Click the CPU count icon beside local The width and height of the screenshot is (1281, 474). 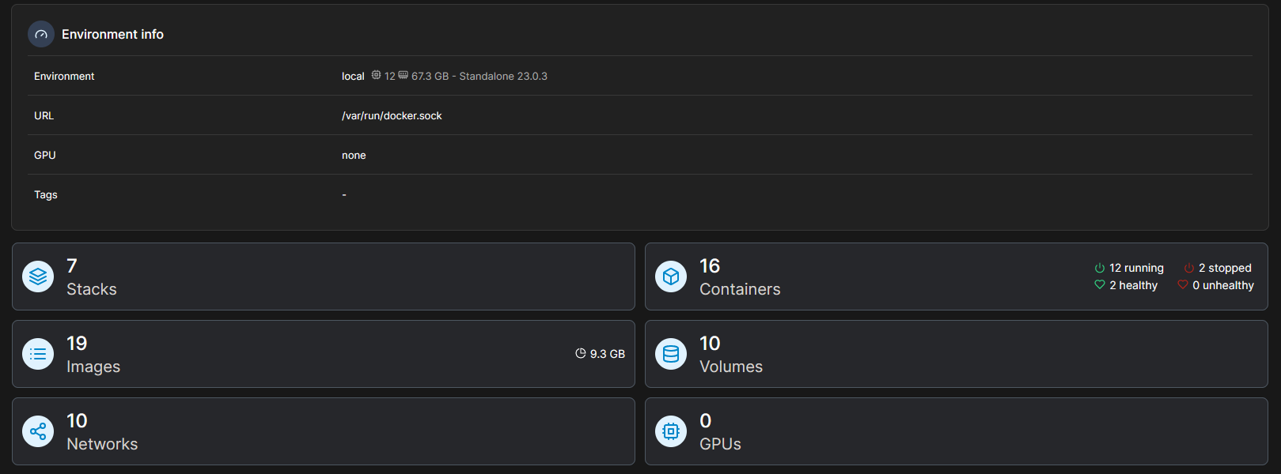(x=376, y=75)
